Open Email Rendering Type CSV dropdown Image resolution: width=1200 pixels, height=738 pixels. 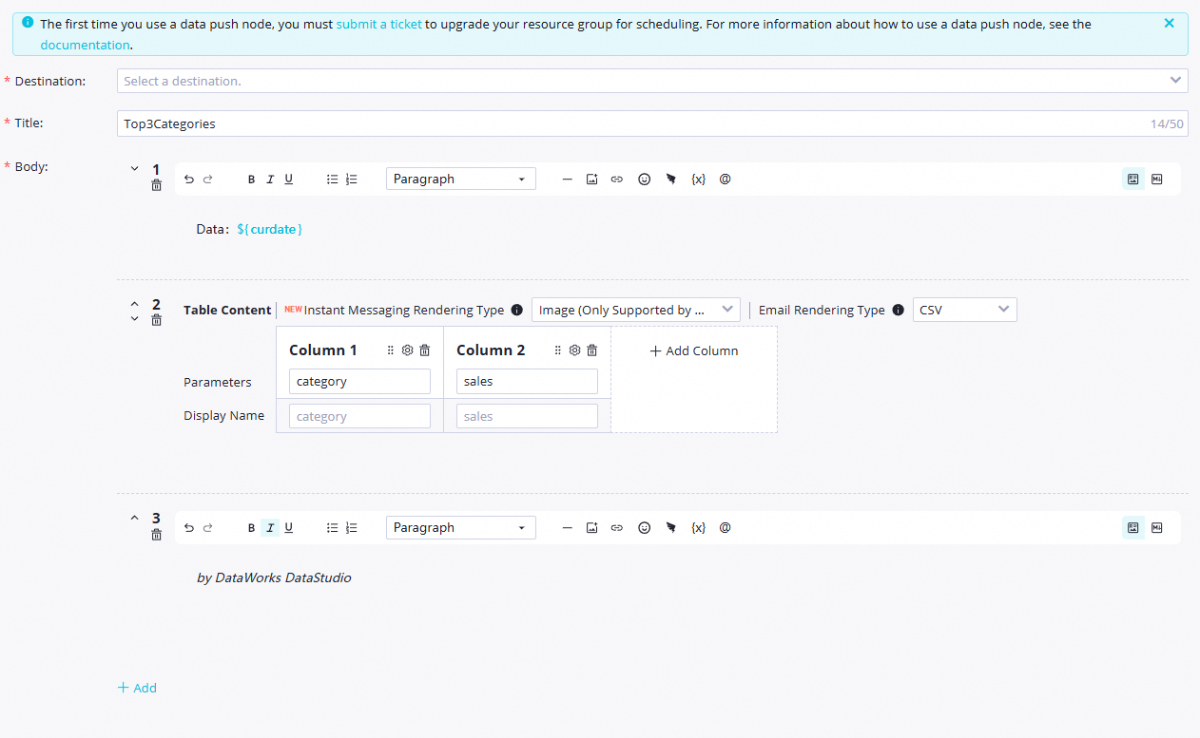[x=965, y=310]
